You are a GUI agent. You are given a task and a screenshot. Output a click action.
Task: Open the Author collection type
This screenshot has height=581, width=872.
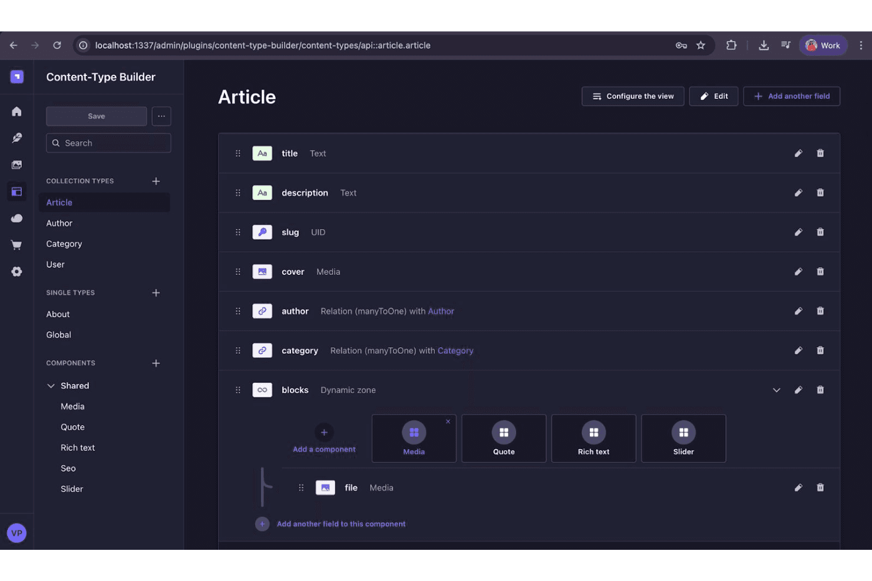(x=60, y=223)
